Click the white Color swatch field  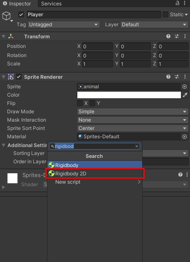pos(129,95)
